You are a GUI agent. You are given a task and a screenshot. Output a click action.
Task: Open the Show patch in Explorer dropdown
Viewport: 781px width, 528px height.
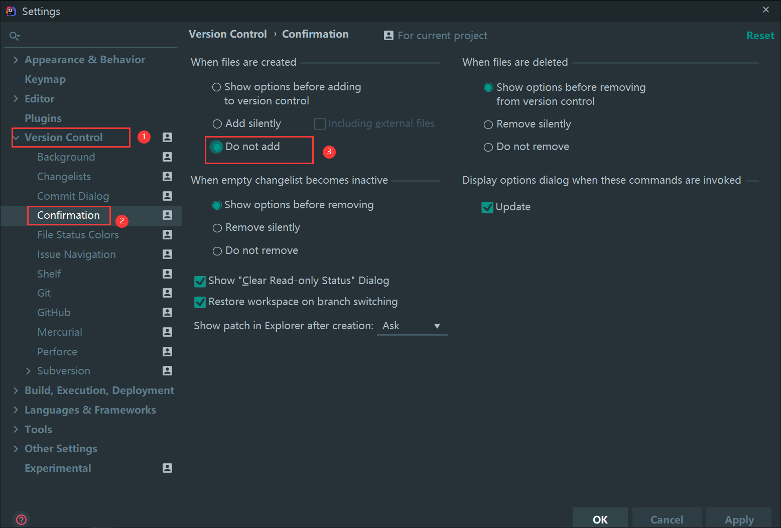[412, 326]
